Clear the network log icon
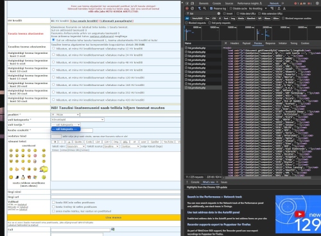The height and width of the screenshot is (236, 321). point(192,8)
